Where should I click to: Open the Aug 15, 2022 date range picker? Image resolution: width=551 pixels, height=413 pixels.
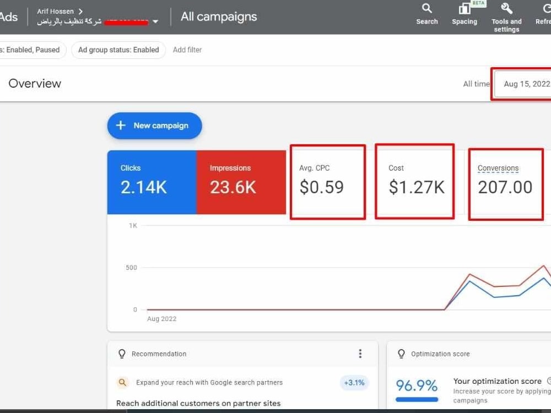[x=523, y=84]
